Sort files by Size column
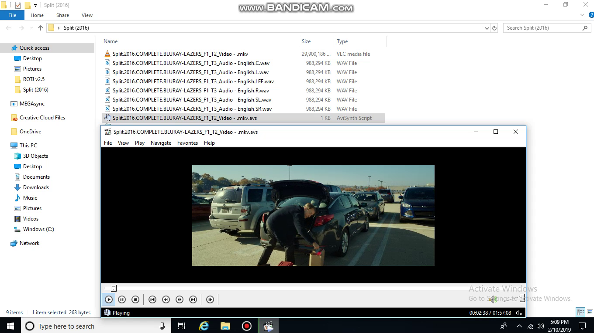This screenshot has height=333, width=594. [x=306, y=41]
